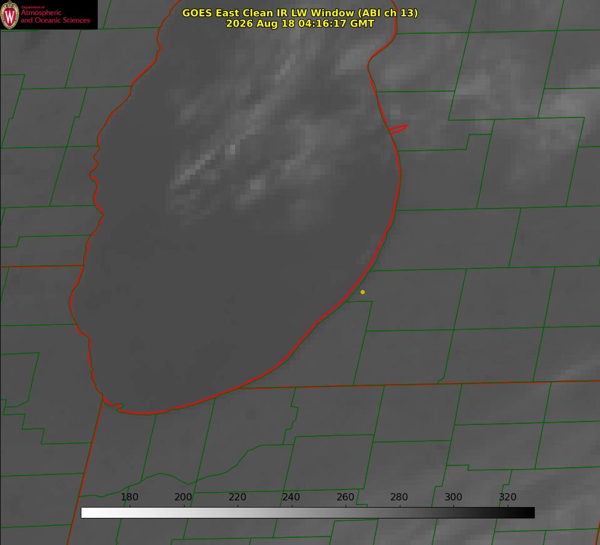The height and width of the screenshot is (545, 600).
Task: Click the red hook-shaped spit on east shore
Action: (x=398, y=129)
